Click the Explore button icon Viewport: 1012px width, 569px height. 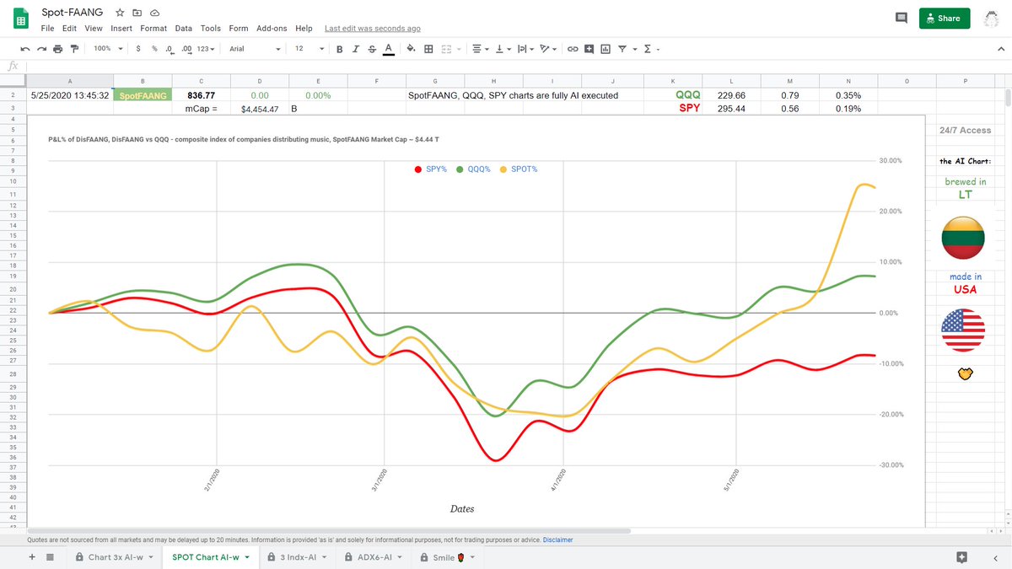pos(961,557)
